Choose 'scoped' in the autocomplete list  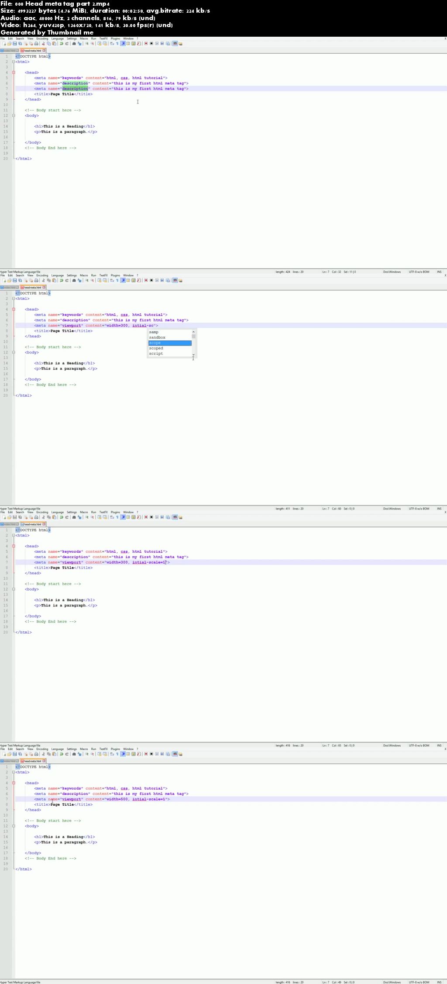[169, 348]
